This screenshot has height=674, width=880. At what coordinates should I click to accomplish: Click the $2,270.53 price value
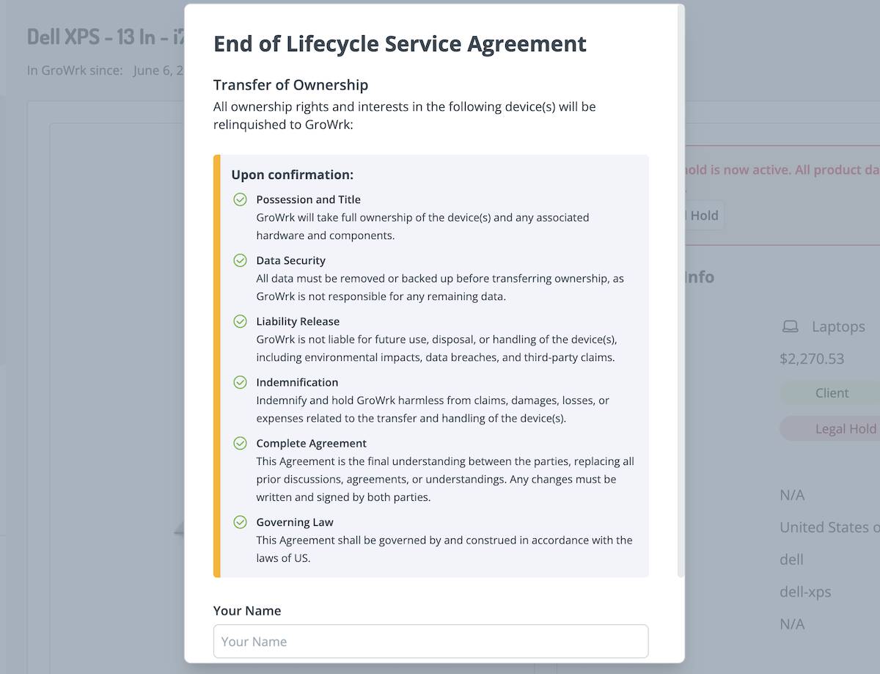(812, 359)
